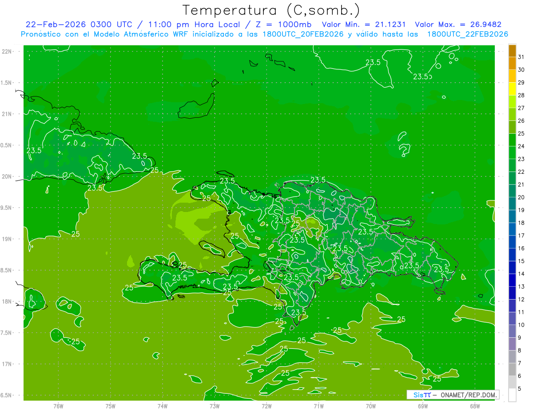Click the 68W longitude axis label

click(475, 406)
